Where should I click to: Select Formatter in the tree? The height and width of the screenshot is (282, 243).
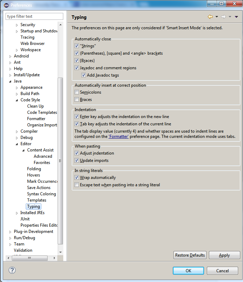36,119
